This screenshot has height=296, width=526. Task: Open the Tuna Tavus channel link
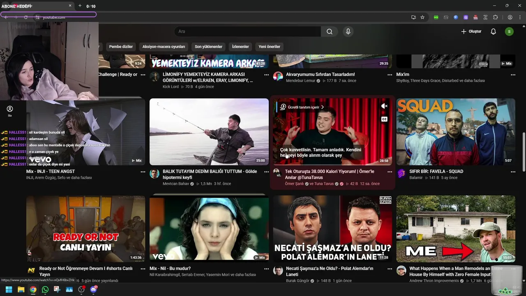point(324,184)
